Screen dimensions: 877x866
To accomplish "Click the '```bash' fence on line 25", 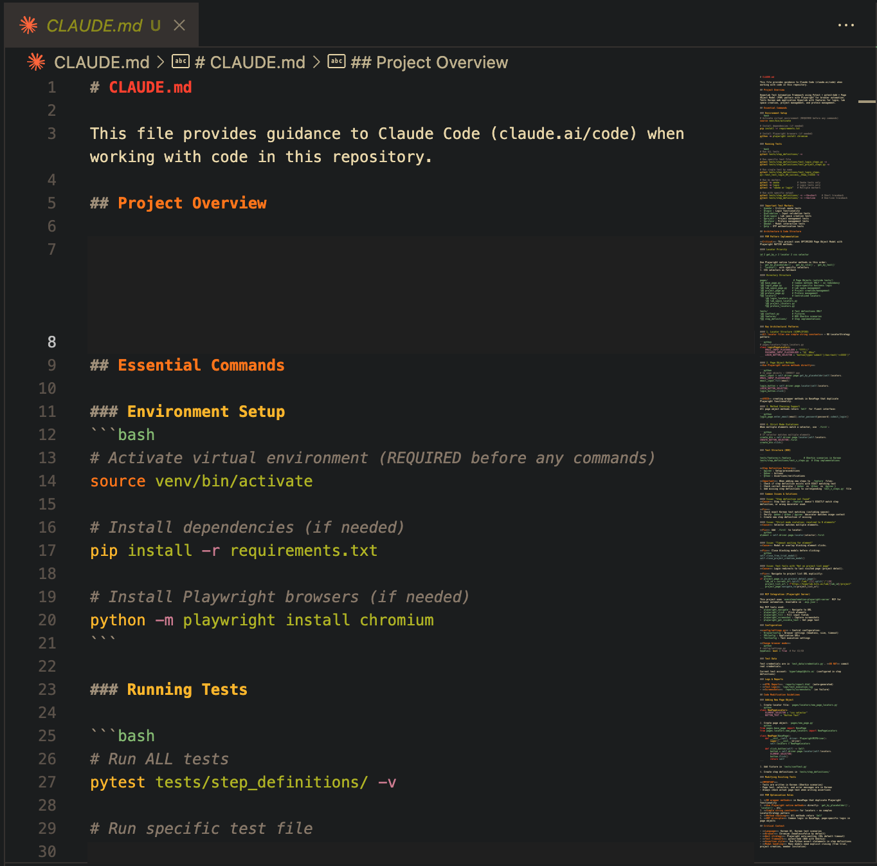I will 122,736.
